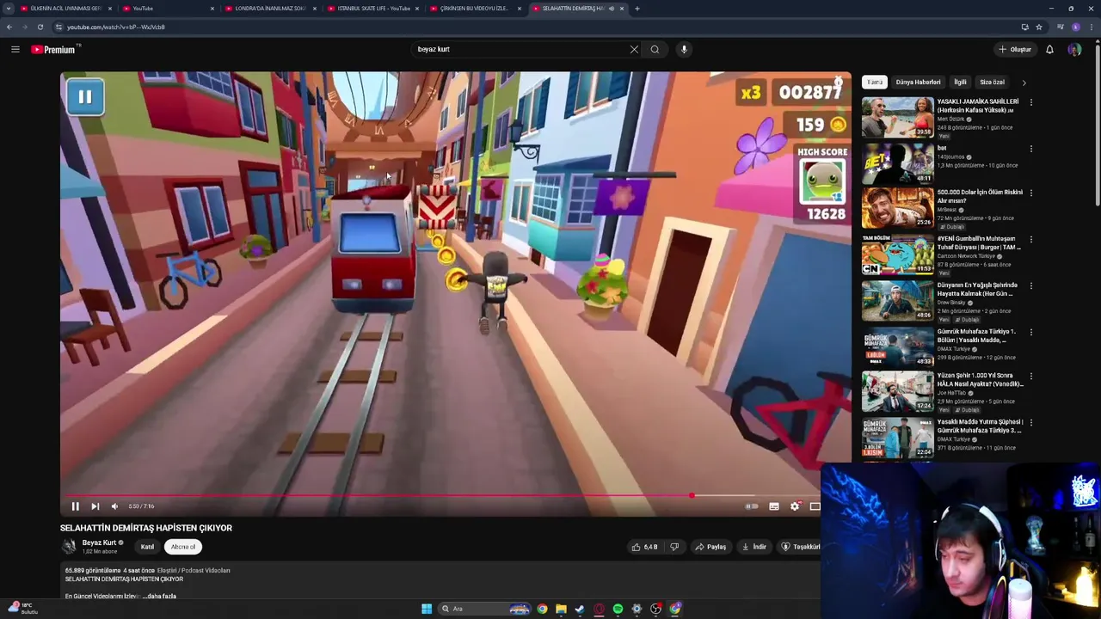
Task: Open the Beyaz Kurt channel avatar
Action: [69, 546]
